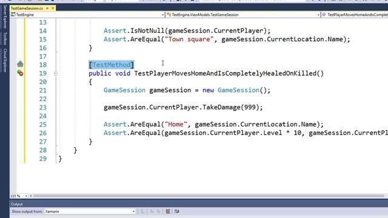The width and height of the screenshot is (388, 218).
Task: Click the Output panel title bar
Action: [x=199, y=204]
